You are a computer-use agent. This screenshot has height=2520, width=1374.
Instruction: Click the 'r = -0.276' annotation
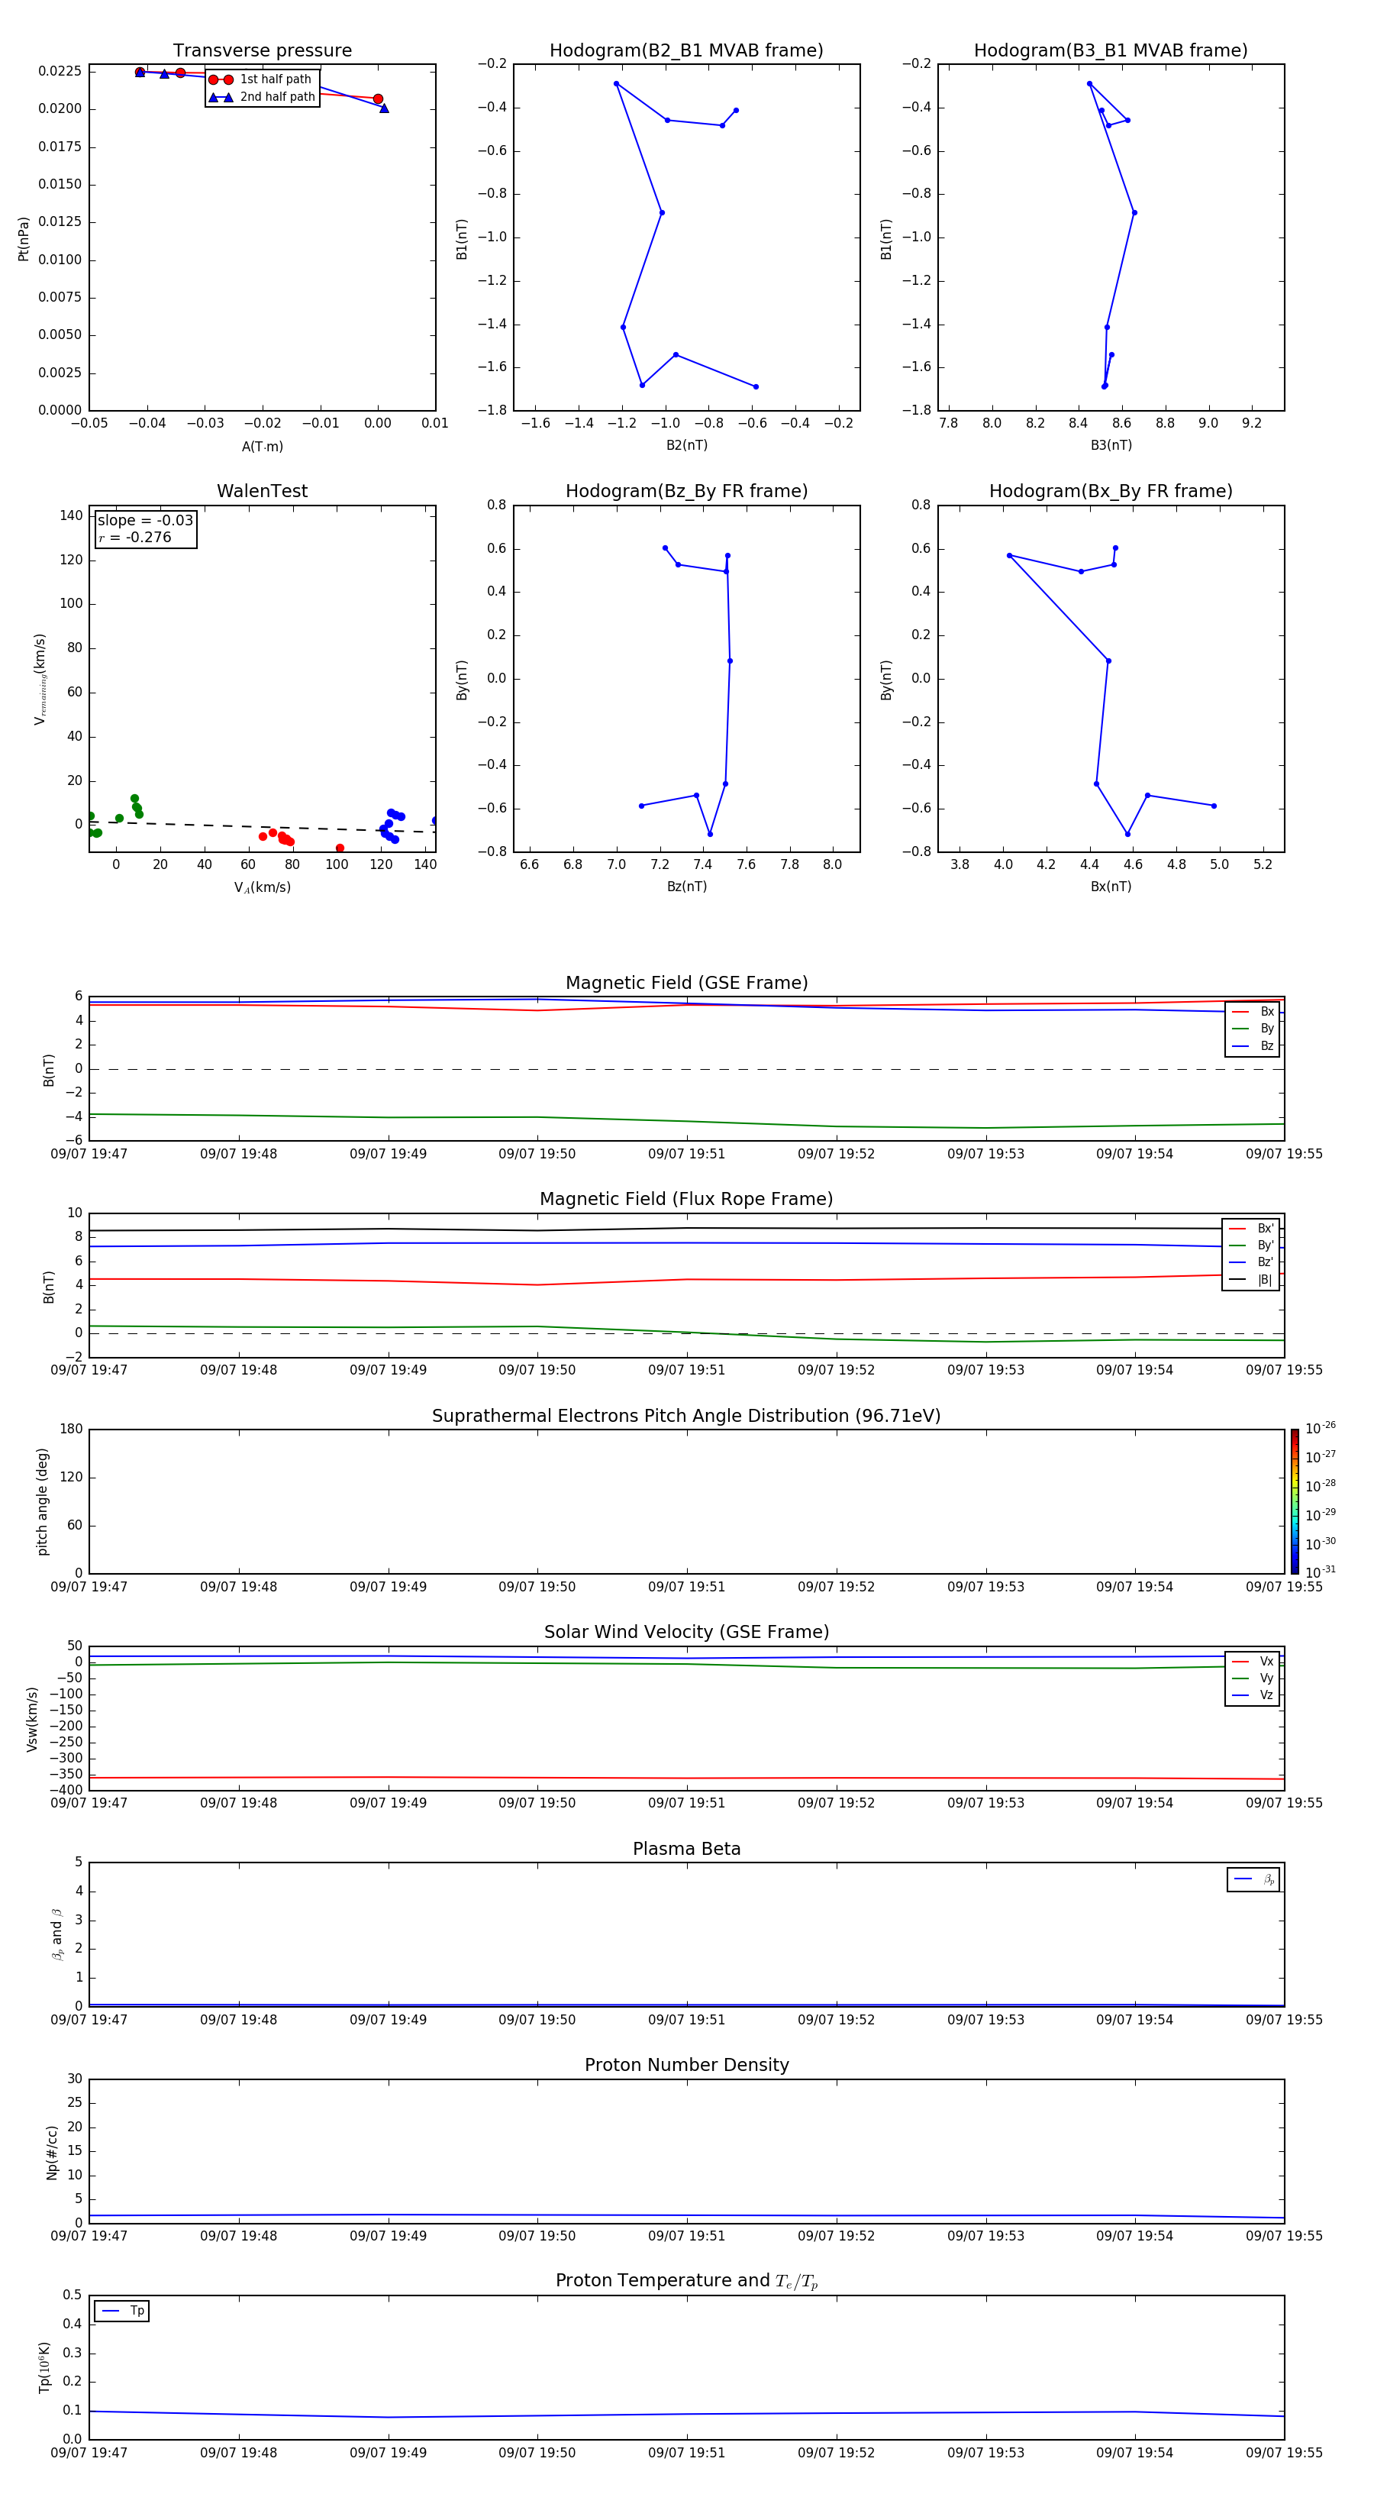[135, 537]
